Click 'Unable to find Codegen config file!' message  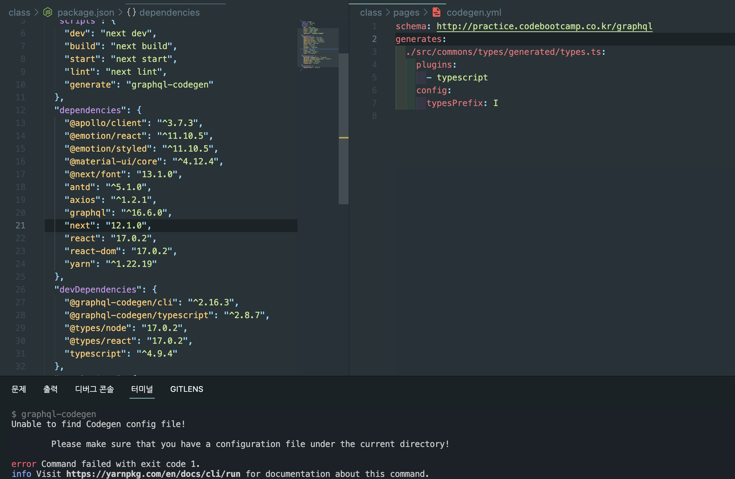[x=99, y=424]
